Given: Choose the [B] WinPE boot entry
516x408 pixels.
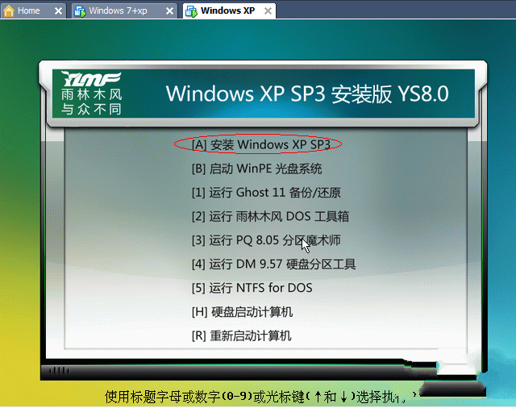Looking at the screenshot, I should point(256,169).
